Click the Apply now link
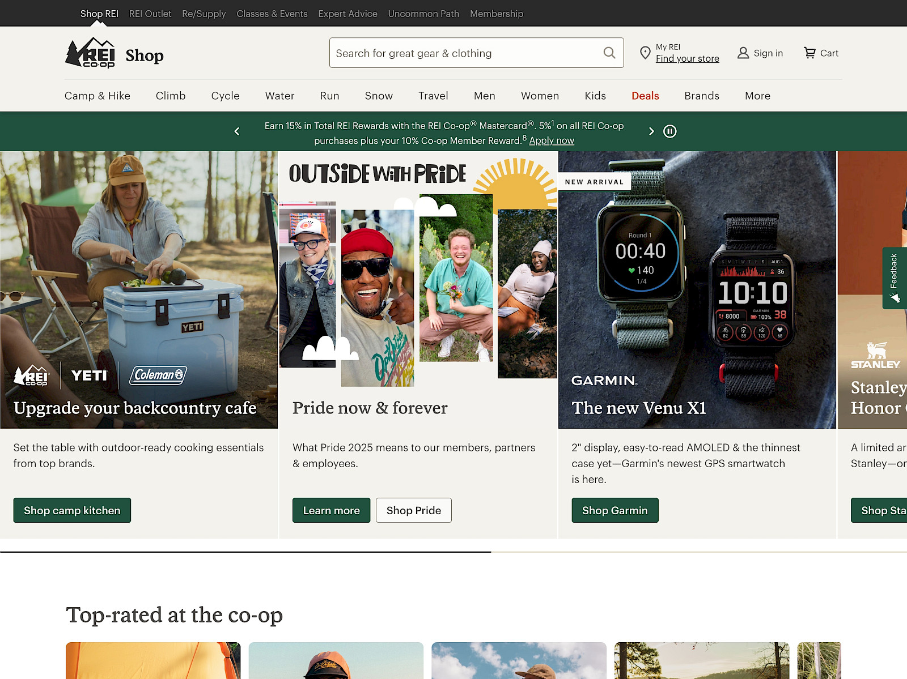The width and height of the screenshot is (907, 679). pyautogui.click(x=552, y=140)
